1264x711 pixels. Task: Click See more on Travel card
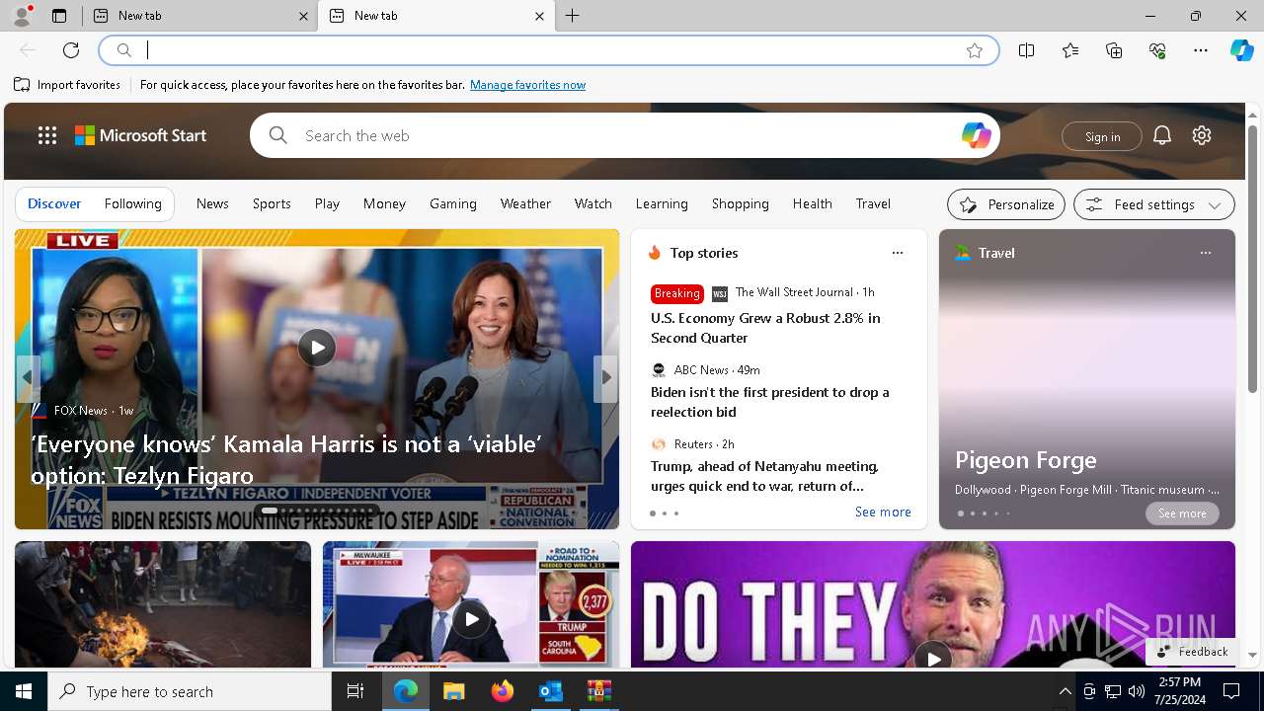click(1182, 513)
